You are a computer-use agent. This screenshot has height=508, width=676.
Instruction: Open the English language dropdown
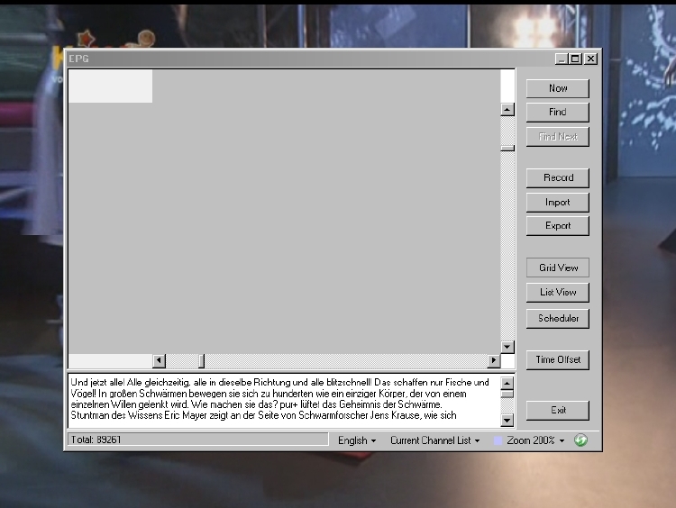coord(357,440)
